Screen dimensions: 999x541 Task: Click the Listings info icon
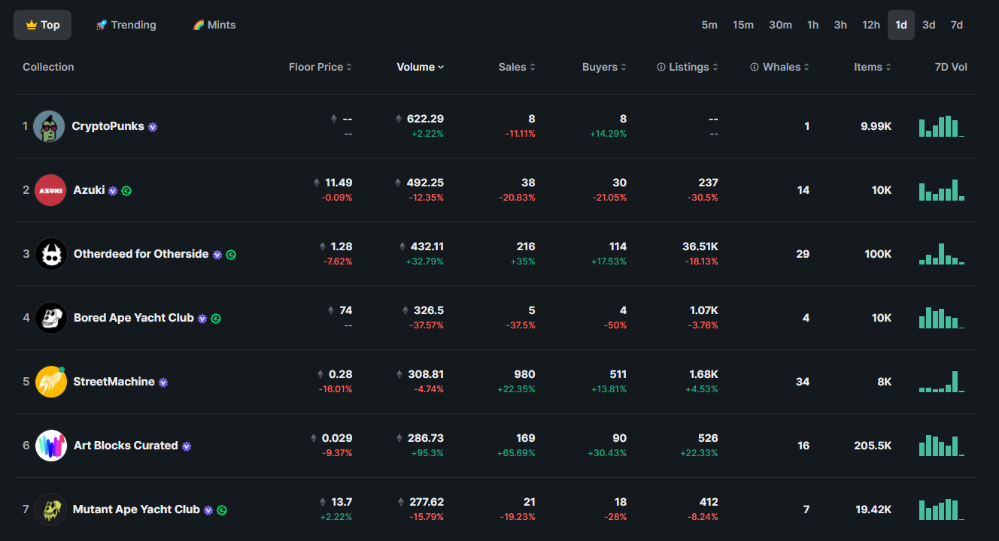[x=661, y=67]
